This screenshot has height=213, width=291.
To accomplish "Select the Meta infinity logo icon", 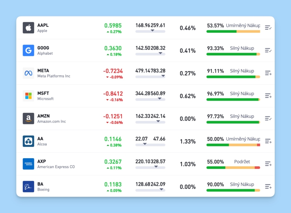I will 28,73.
